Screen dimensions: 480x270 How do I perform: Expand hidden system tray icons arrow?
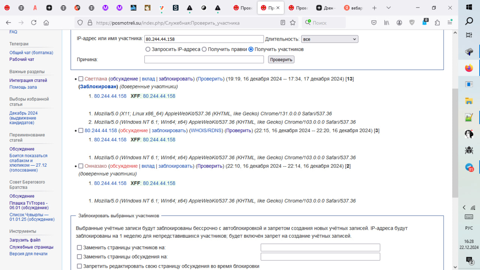[x=464, y=207]
